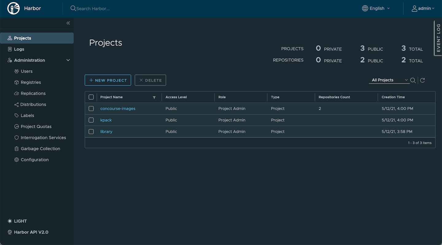Viewport: 442px width, 245px height.
Task: Click the Delete button
Action: coord(150,80)
